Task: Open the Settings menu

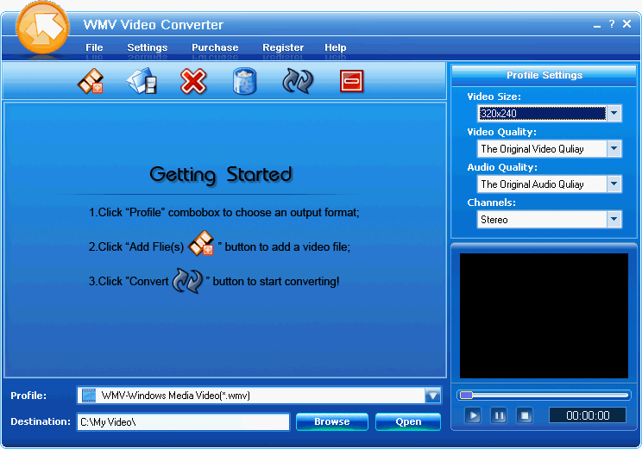Action: [x=148, y=47]
